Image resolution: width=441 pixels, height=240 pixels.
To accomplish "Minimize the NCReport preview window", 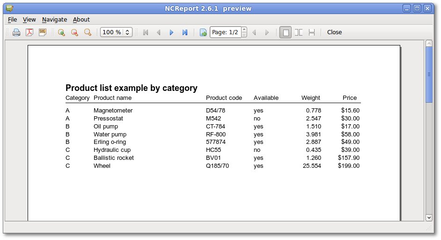I will tap(407, 8).
